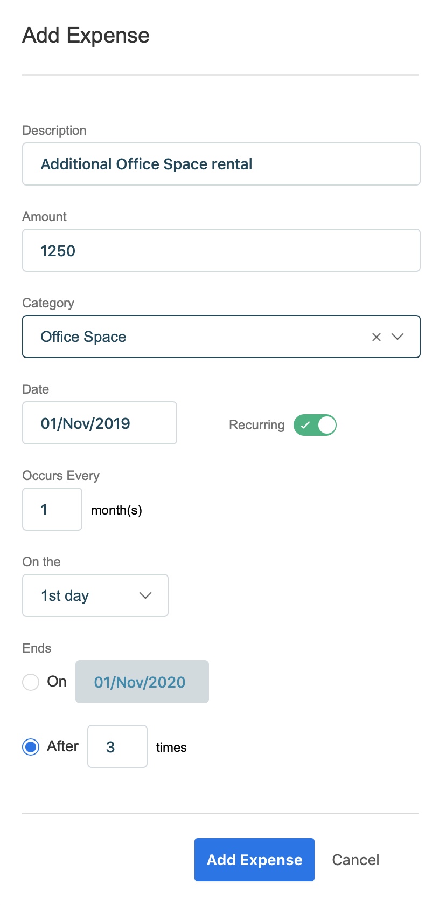Click into the Amount field showing 1250
The image size is (439, 905).
tap(221, 250)
